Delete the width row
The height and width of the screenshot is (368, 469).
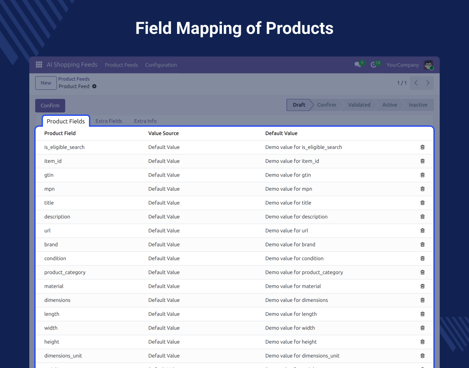423,328
